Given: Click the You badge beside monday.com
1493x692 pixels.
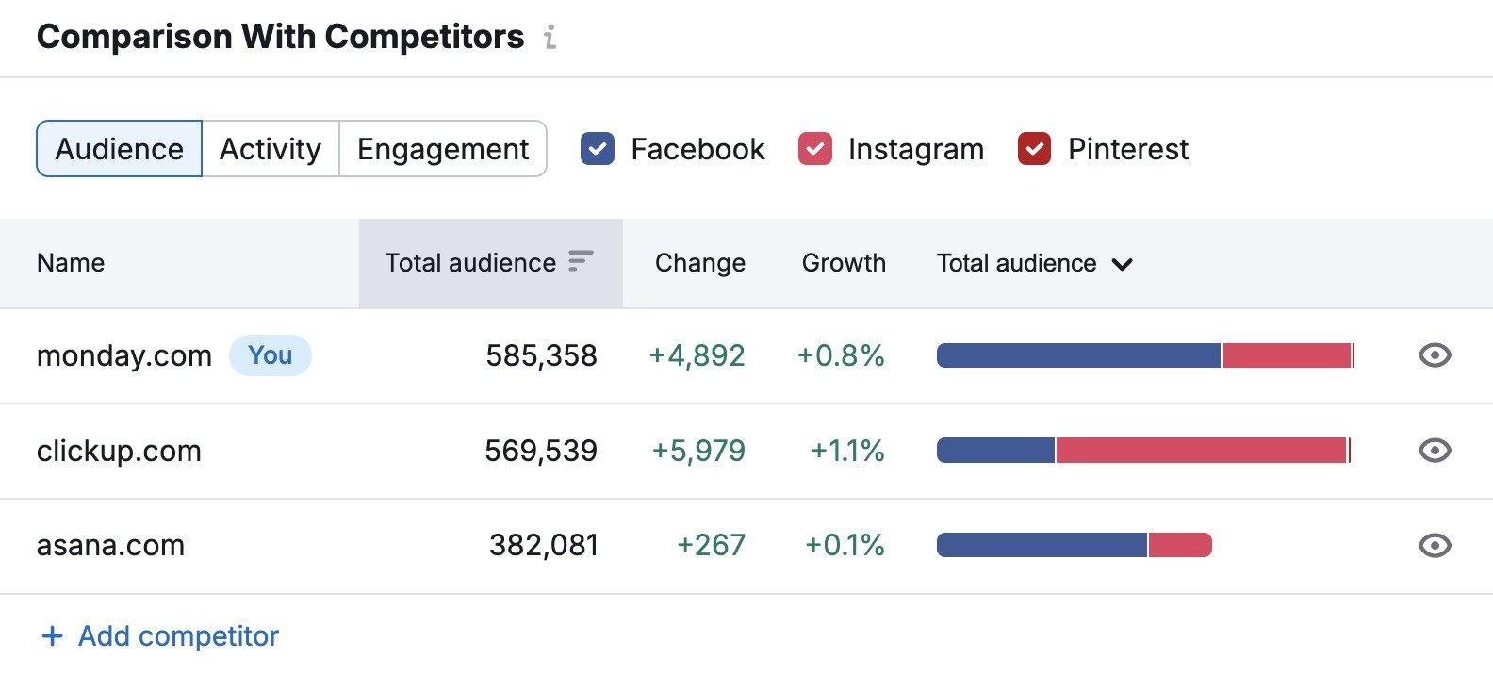Looking at the screenshot, I should [271, 355].
